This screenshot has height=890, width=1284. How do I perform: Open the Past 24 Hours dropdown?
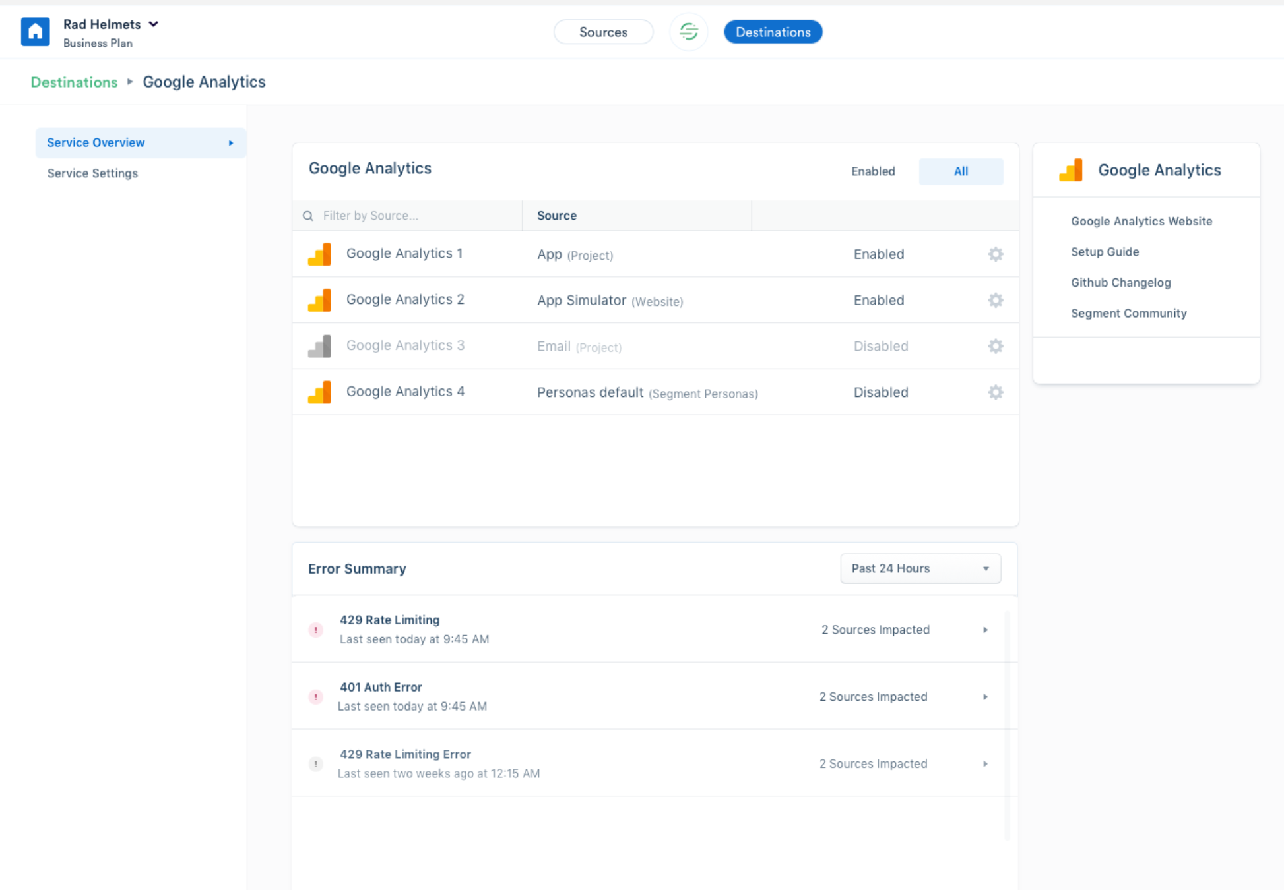pyautogui.click(x=920, y=568)
